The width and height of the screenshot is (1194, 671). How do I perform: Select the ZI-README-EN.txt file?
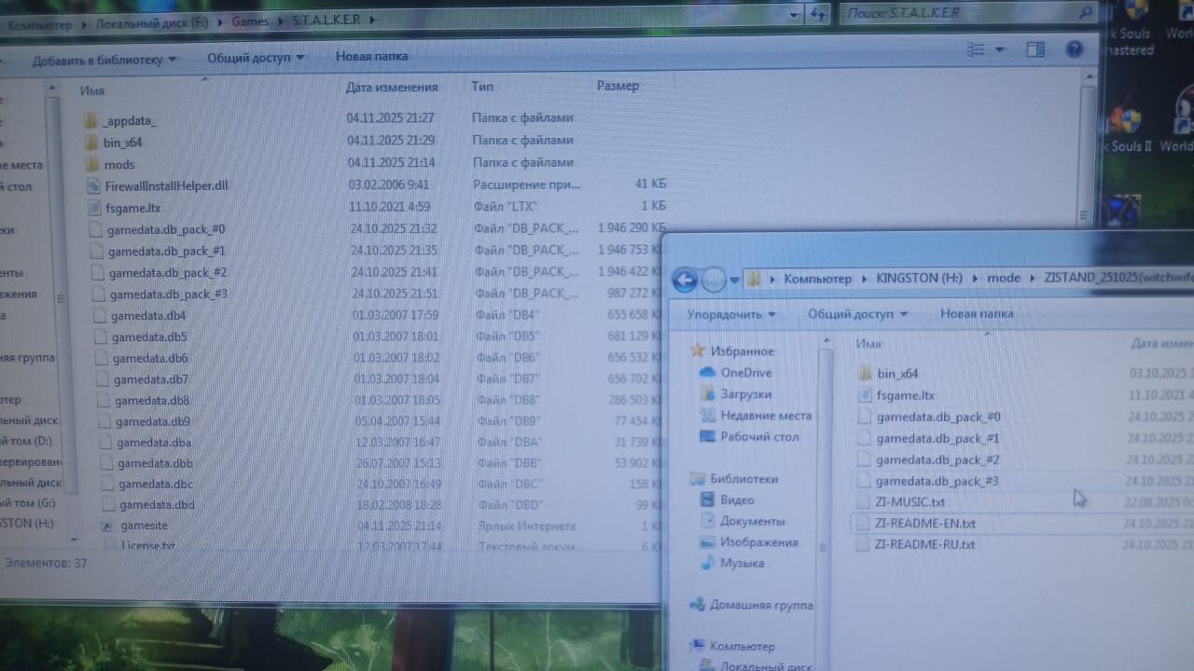click(x=916, y=523)
